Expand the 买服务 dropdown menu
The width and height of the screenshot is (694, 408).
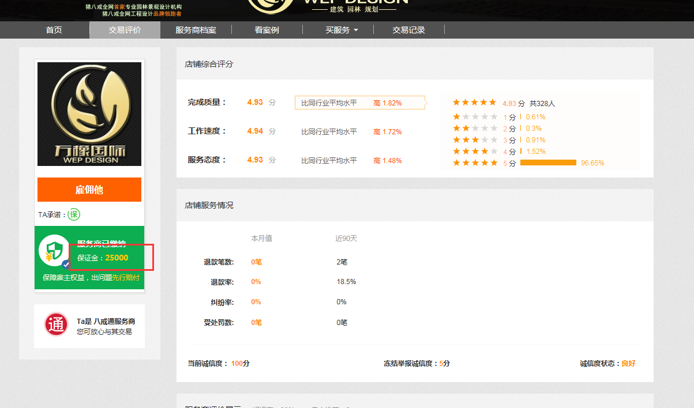342,30
